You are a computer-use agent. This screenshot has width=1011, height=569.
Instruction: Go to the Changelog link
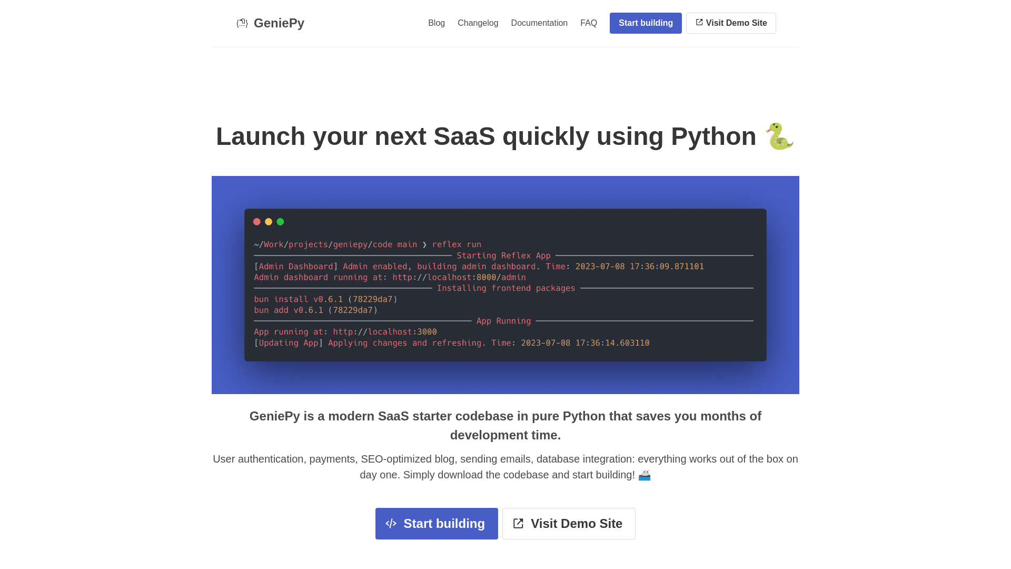(478, 23)
